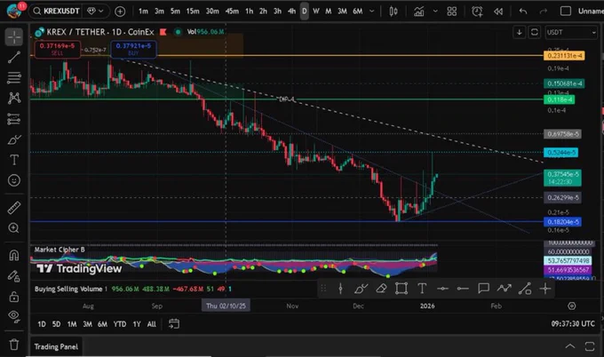Viewport: 604px width, 357px height.
Task: Open the KREXUSDT symbol search box
Action: (55, 12)
